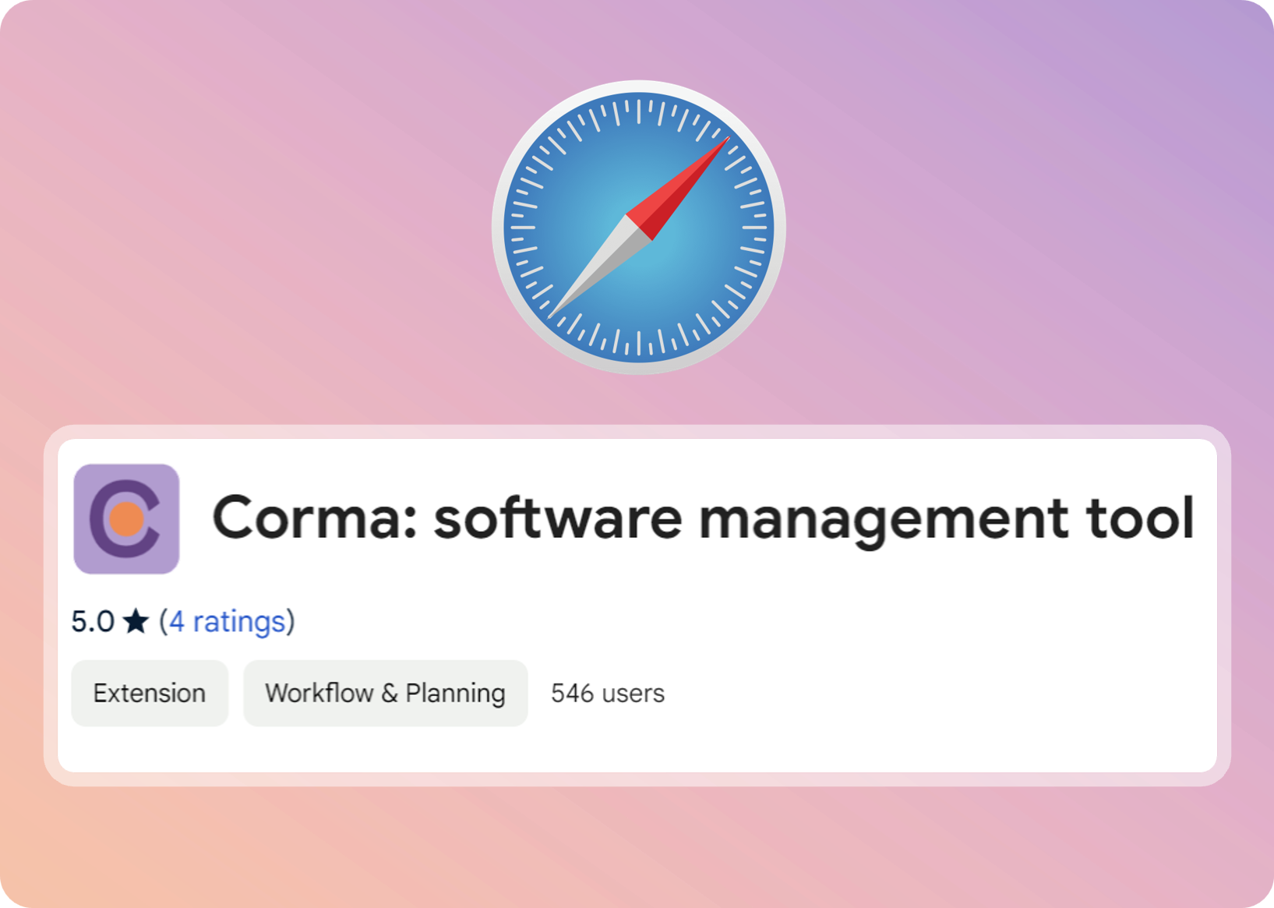Click the word software in the title
The image size is (1274, 908).
(558, 518)
